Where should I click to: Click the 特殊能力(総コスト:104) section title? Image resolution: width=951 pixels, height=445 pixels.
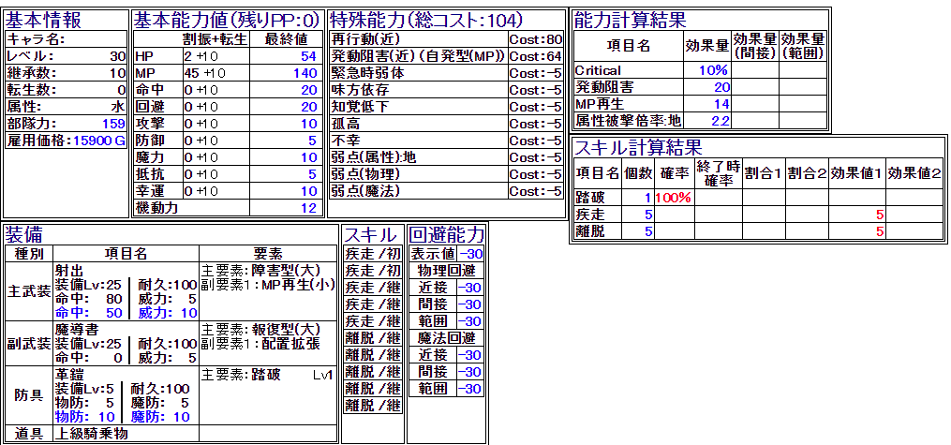click(x=426, y=20)
